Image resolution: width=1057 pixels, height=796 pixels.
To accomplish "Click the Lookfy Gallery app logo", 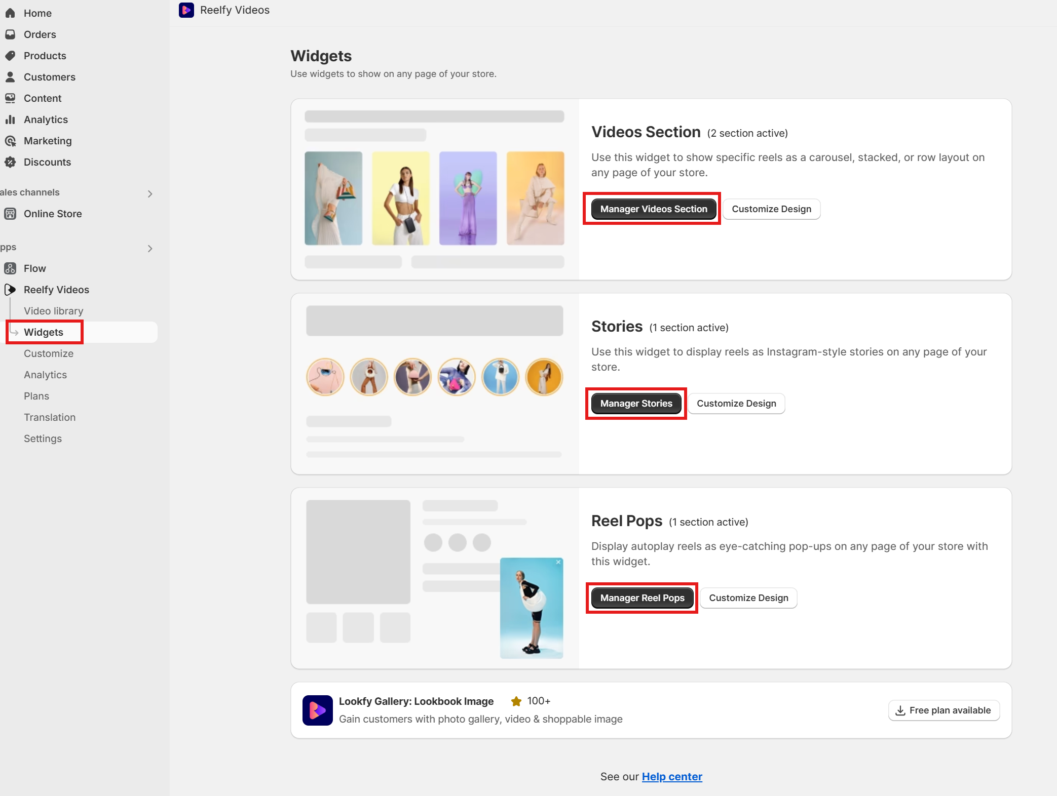I will click(318, 710).
